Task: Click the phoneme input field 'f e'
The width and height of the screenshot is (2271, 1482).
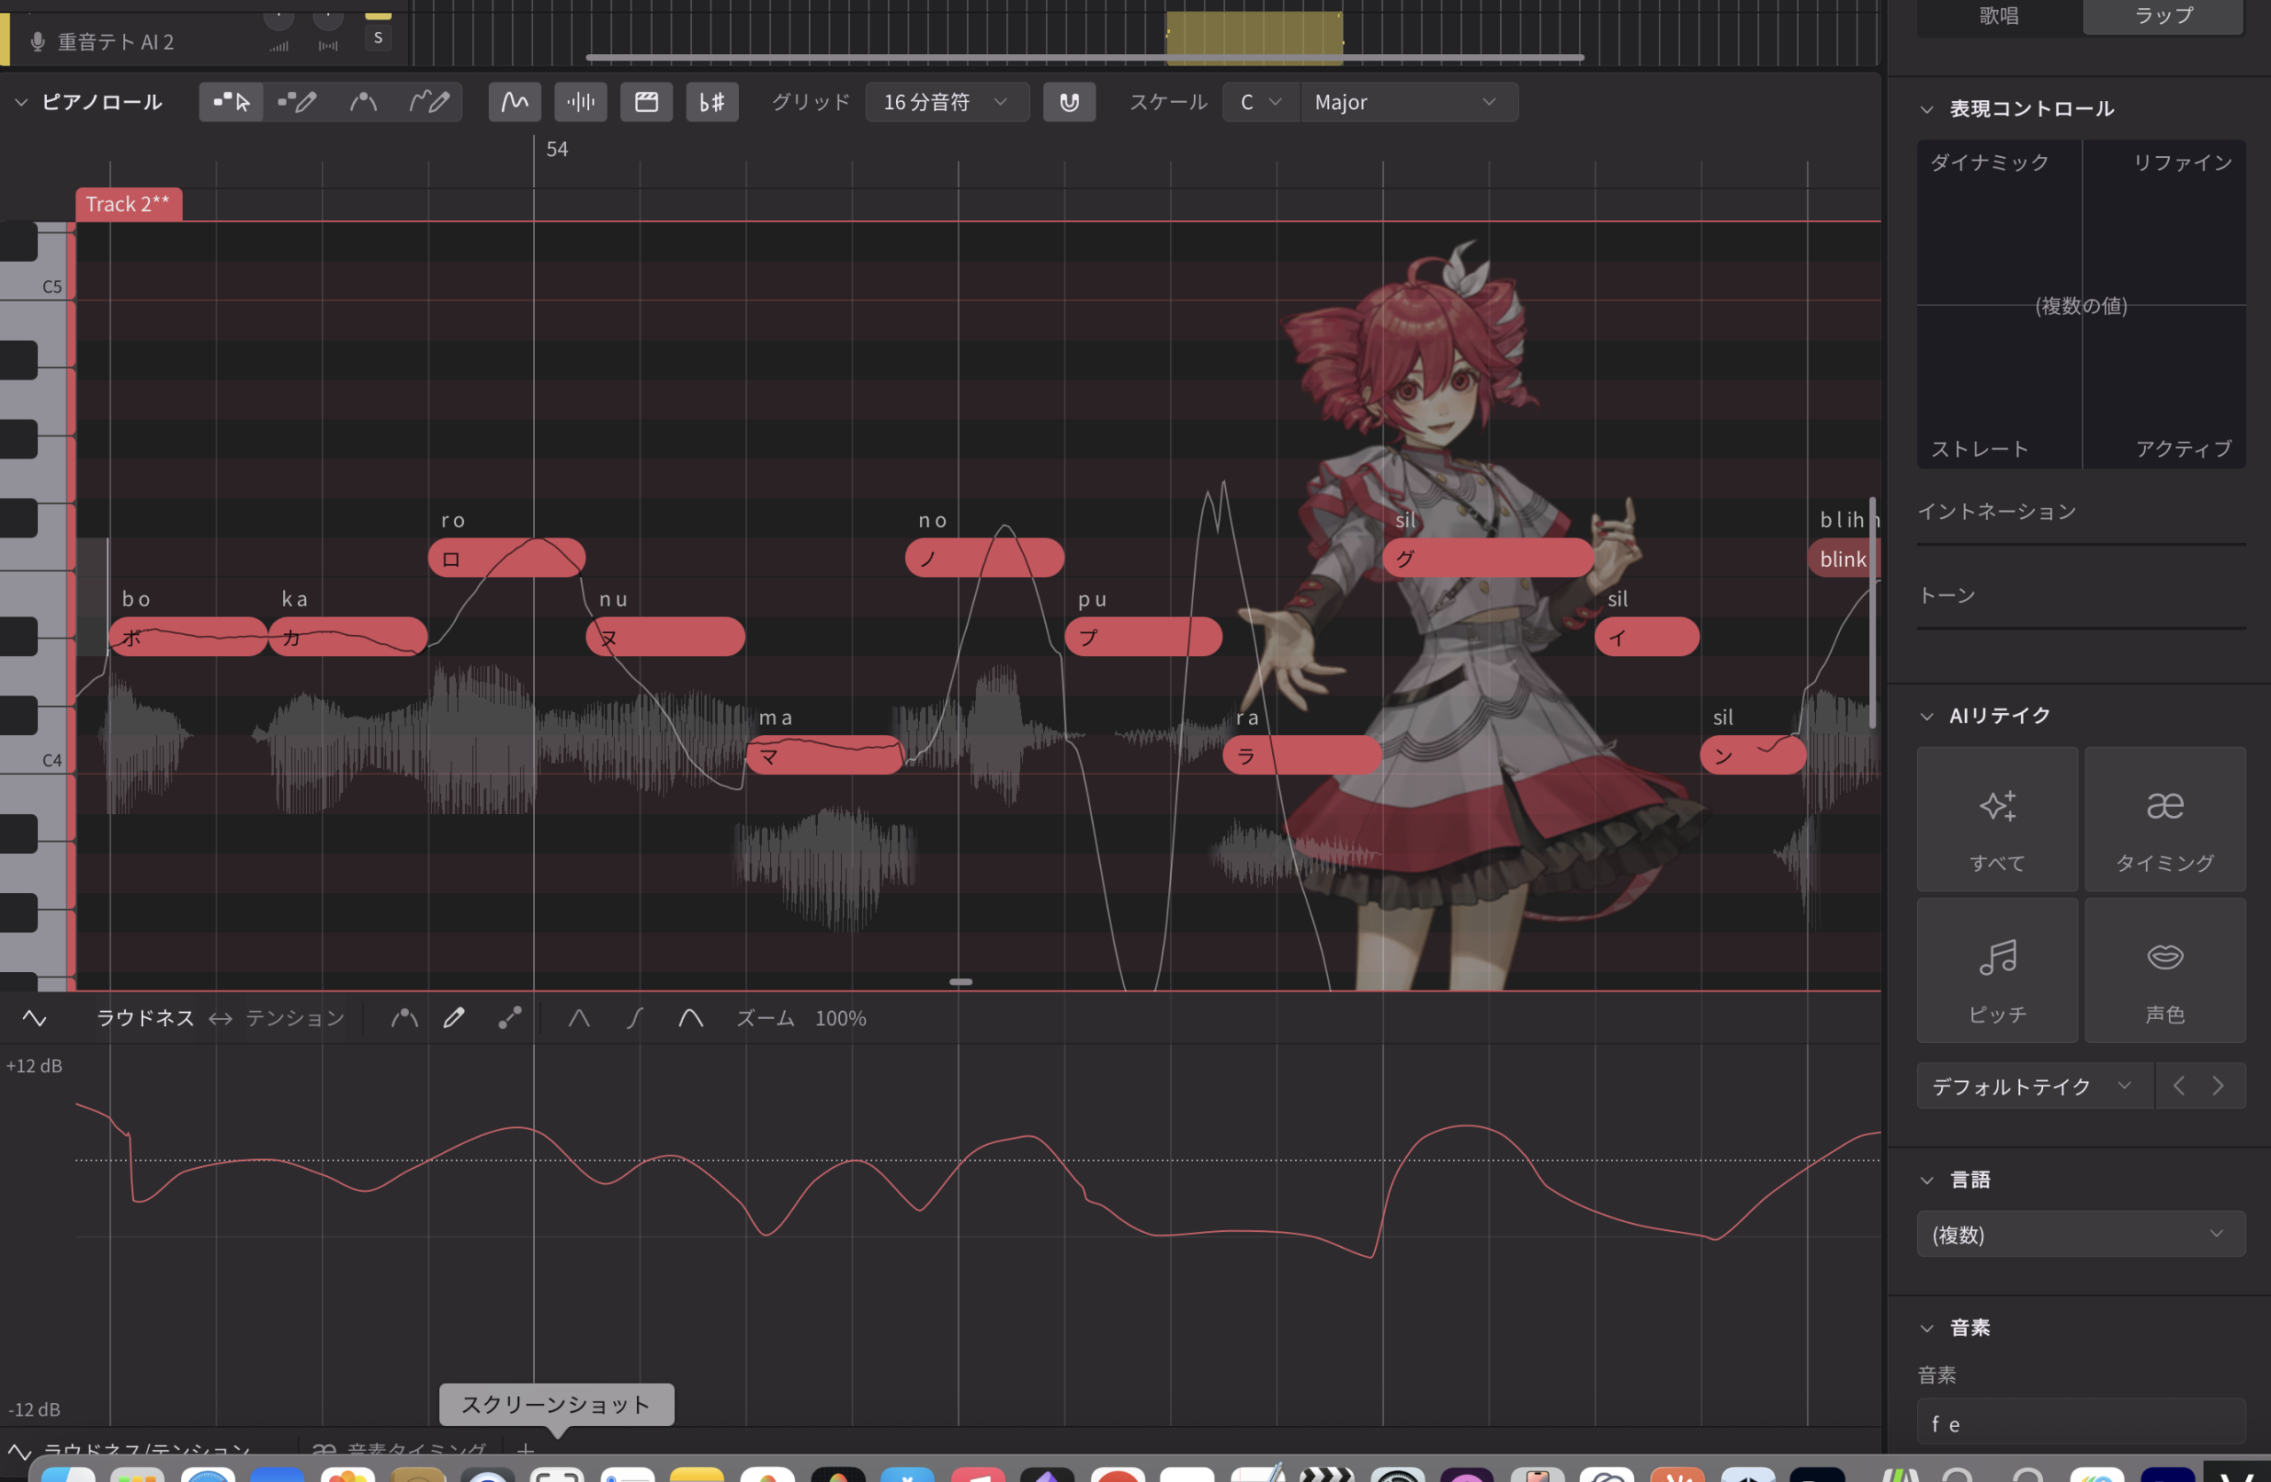Action: point(2080,1423)
